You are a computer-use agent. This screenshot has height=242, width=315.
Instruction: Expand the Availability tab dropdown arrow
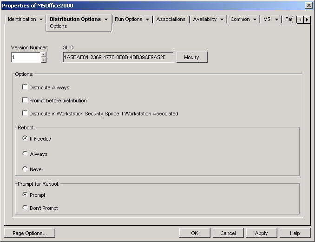(222, 20)
